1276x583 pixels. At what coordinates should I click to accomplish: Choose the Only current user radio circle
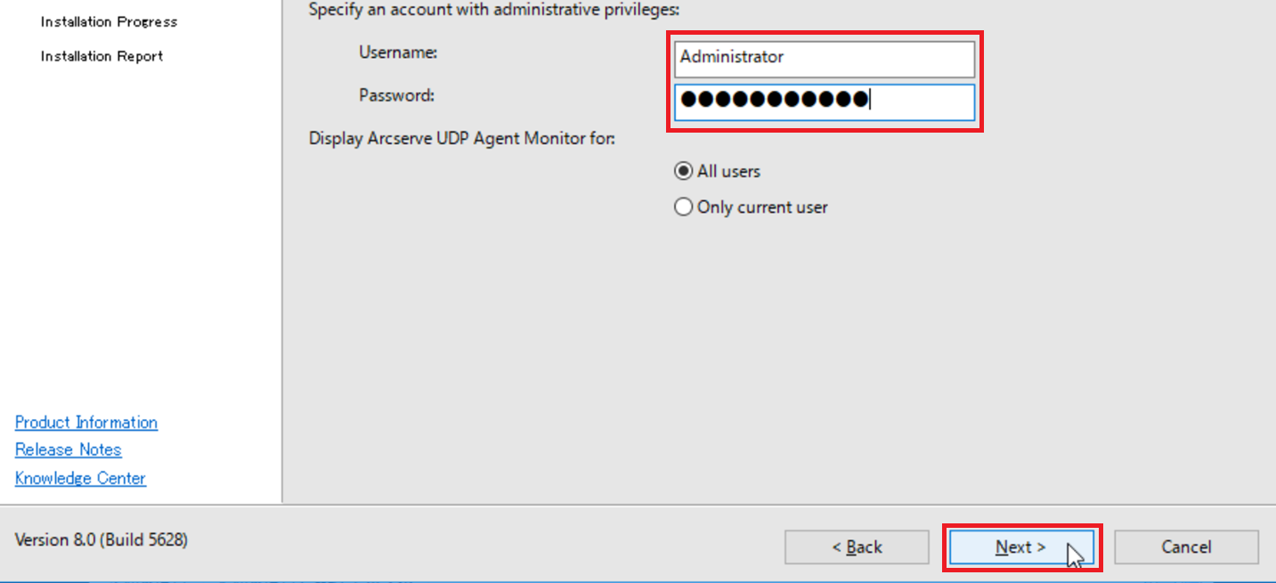pyautogui.click(x=683, y=207)
